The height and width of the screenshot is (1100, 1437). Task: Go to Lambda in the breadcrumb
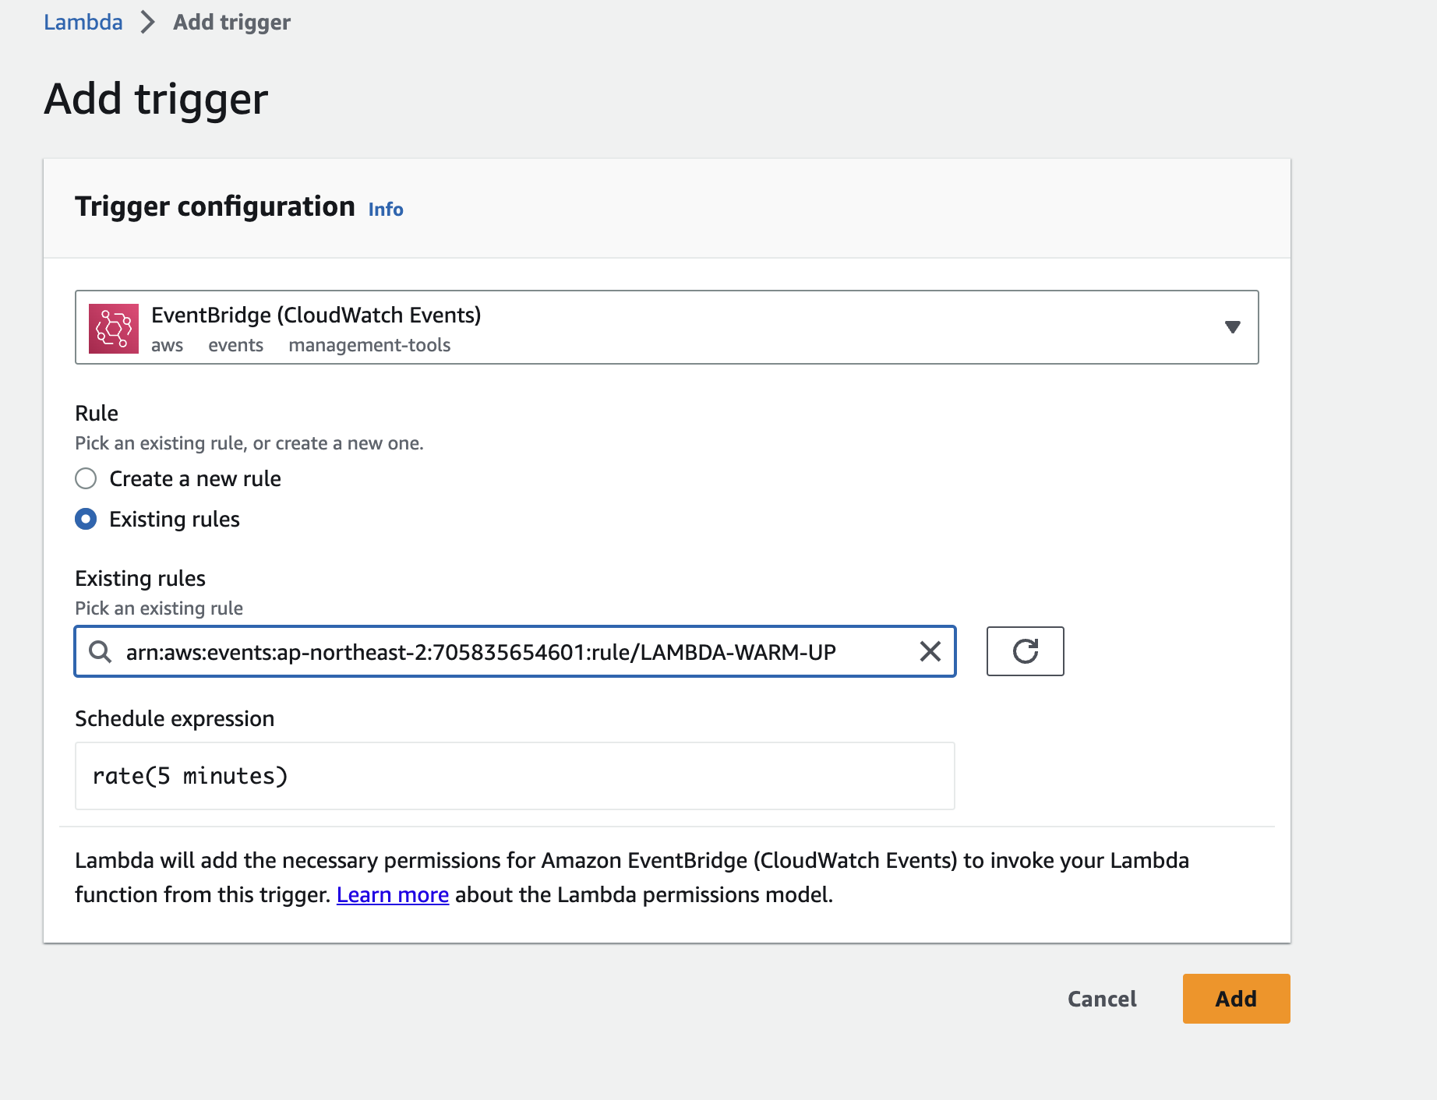point(83,23)
